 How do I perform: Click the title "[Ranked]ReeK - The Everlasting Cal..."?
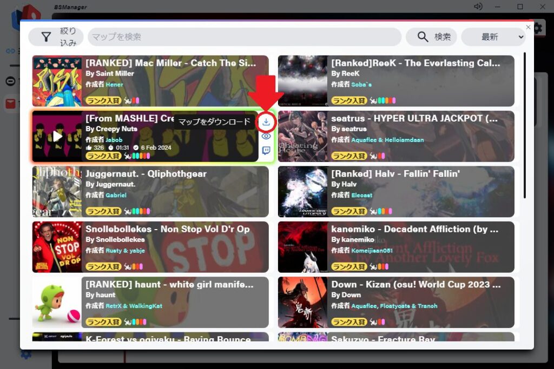click(x=416, y=63)
